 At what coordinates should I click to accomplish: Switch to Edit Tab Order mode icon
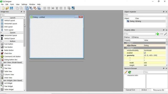[x=39, y=8]
